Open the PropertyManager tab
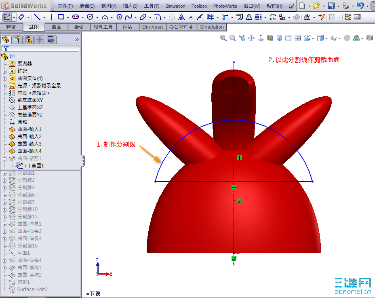The image size is (375, 298). click(x=17, y=40)
